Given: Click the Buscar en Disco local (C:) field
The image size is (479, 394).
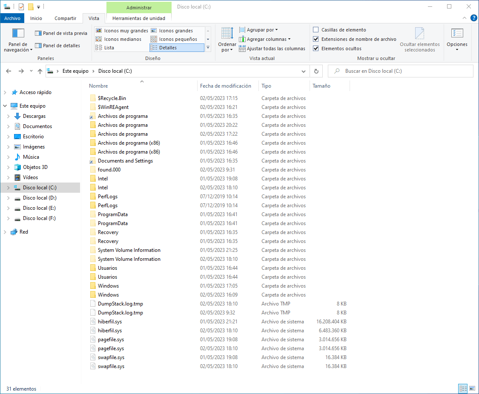Looking at the screenshot, I should [401, 71].
